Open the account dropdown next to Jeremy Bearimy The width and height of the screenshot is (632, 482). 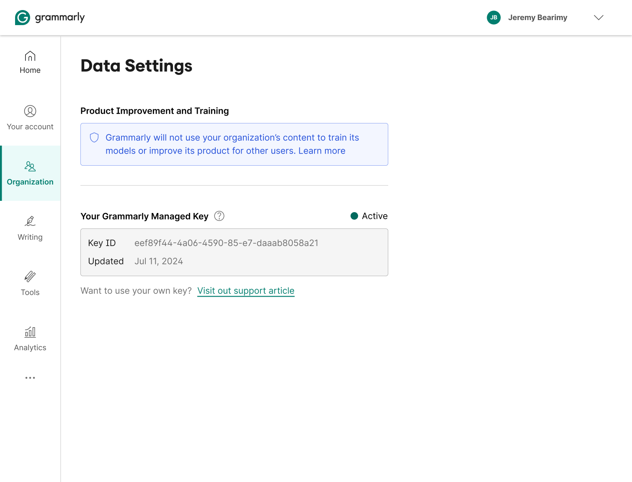[598, 18]
